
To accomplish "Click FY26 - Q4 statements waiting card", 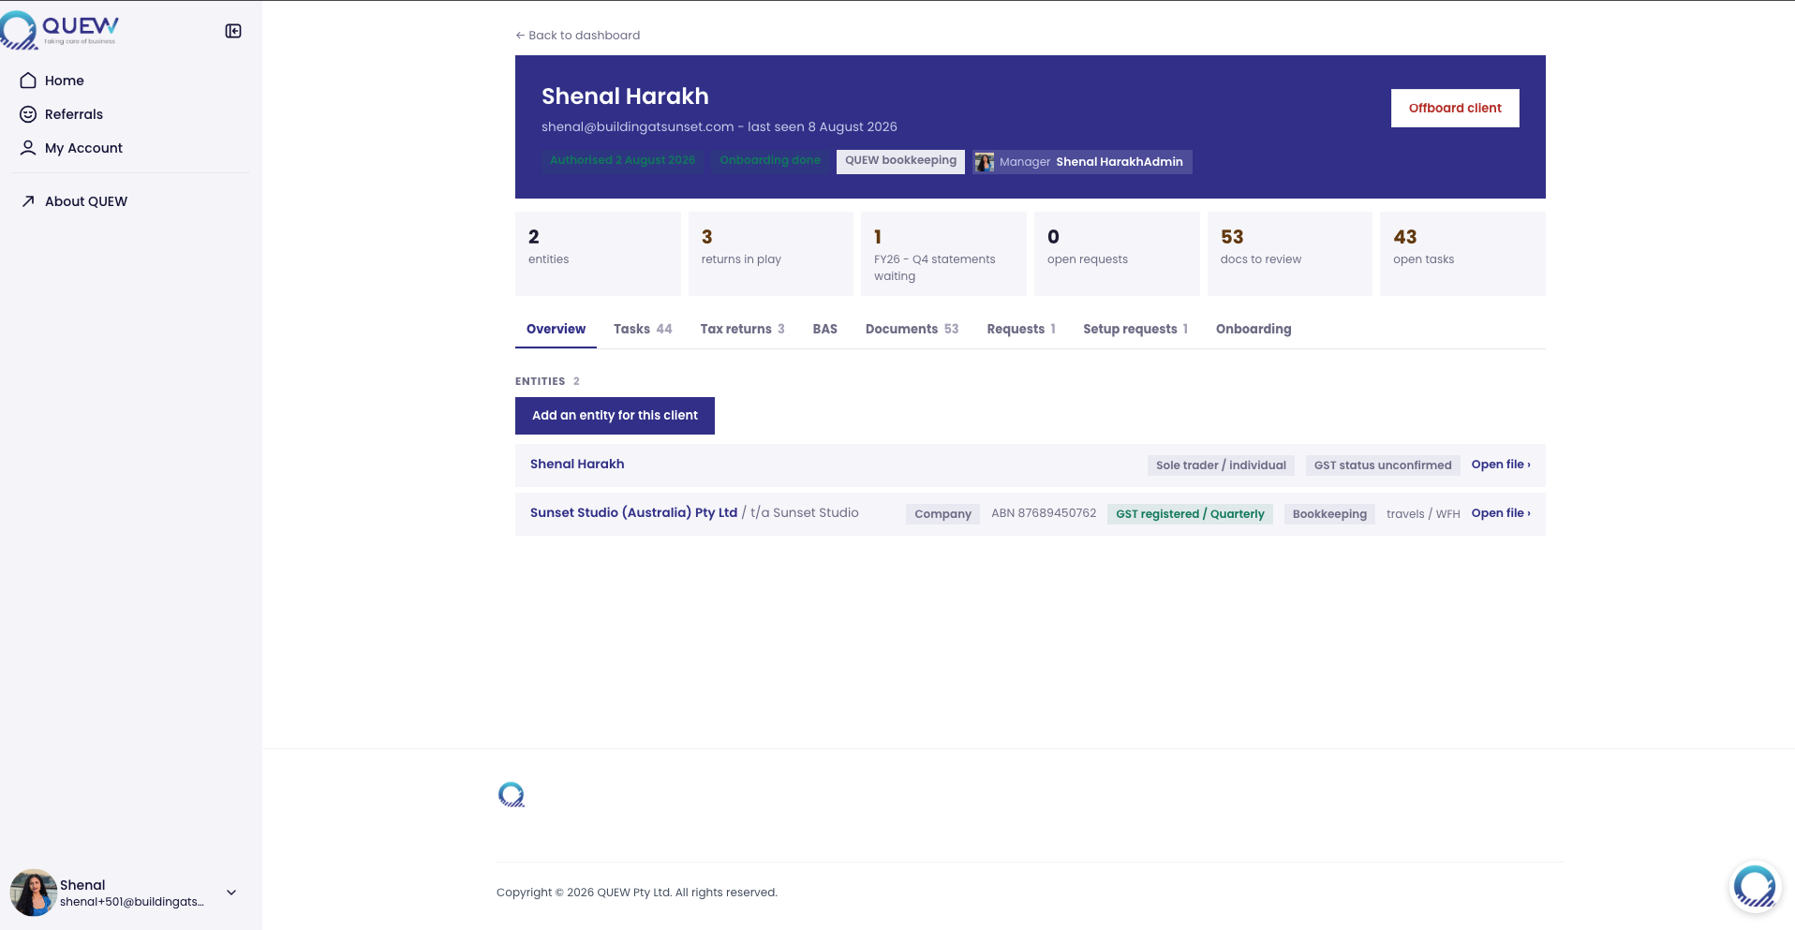I will 943,254.
